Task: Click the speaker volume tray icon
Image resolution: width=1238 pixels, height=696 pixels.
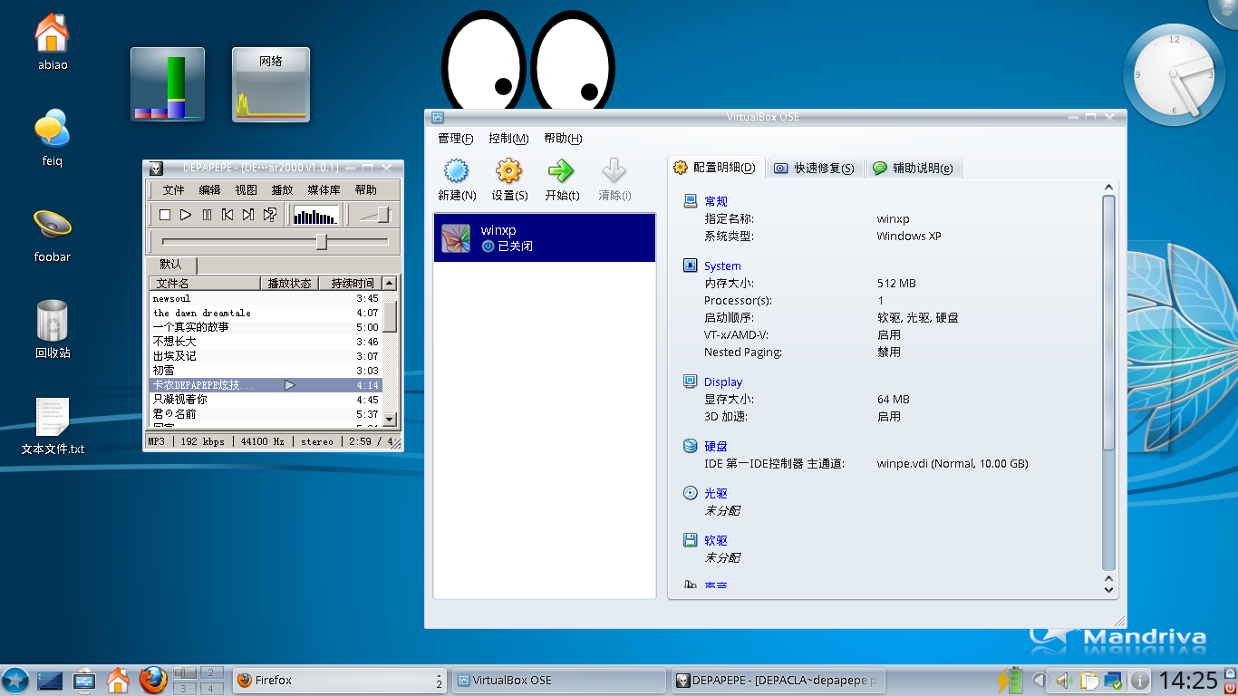Action: point(1065,680)
